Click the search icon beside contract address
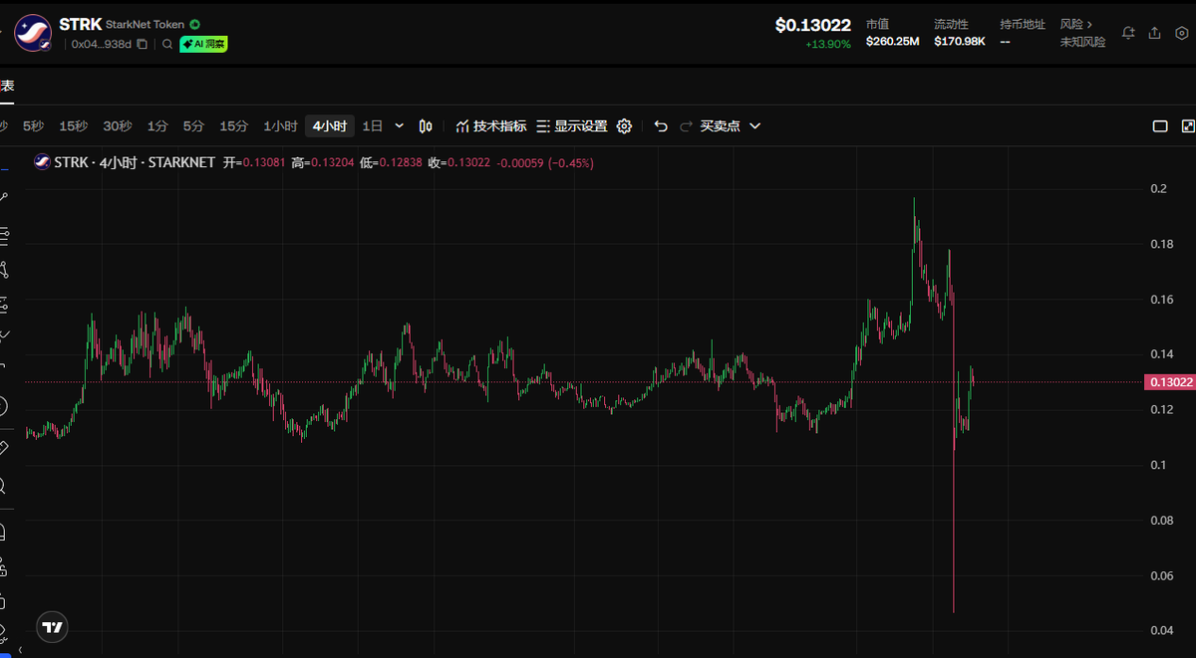Viewport: 1196px width, 658px height. (x=167, y=44)
